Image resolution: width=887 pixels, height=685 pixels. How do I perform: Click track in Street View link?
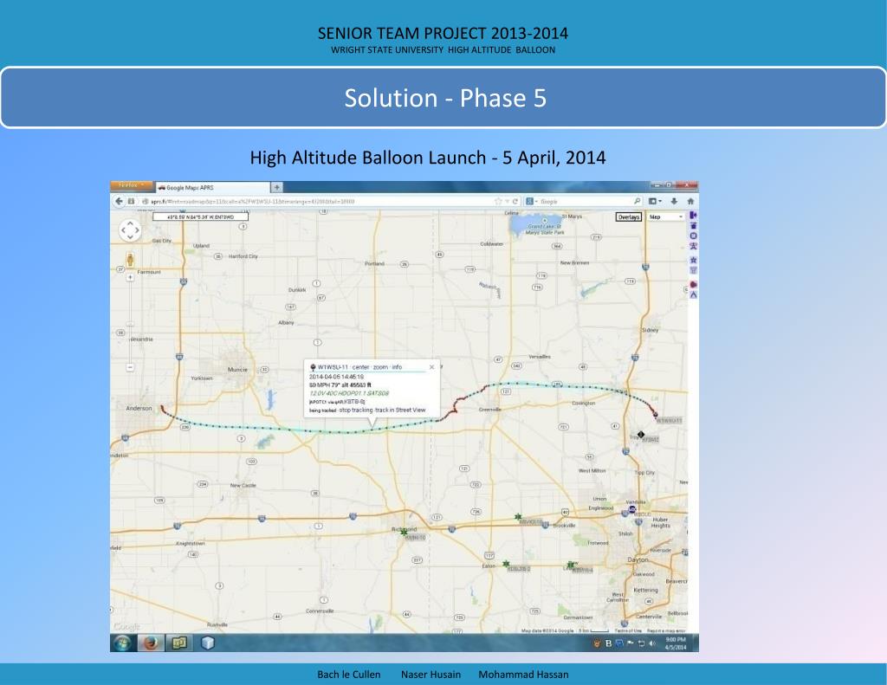[x=400, y=410]
